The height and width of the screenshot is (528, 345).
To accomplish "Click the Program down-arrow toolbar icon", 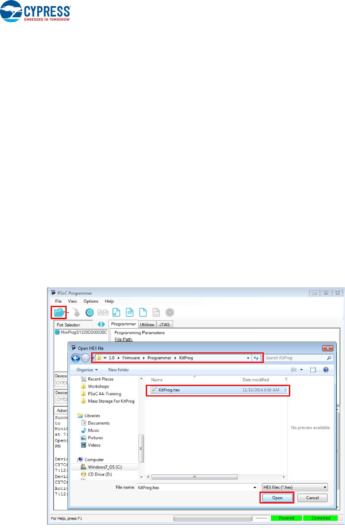I will coord(76,312).
